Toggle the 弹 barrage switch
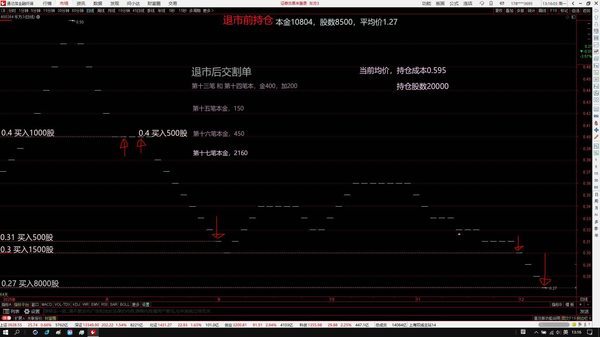The image size is (600, 337). [x=7, y=318]
